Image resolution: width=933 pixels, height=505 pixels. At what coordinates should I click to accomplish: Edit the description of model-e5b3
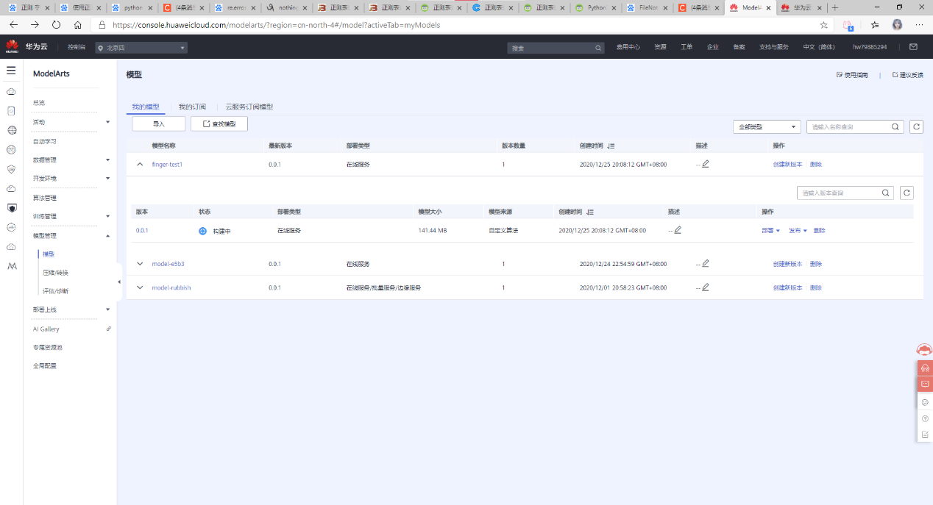(706, 263)
